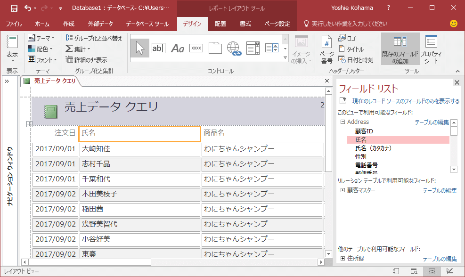Collapse the Address table in field list
Screen dimensions: 465x277
click(x=343, y=122)
